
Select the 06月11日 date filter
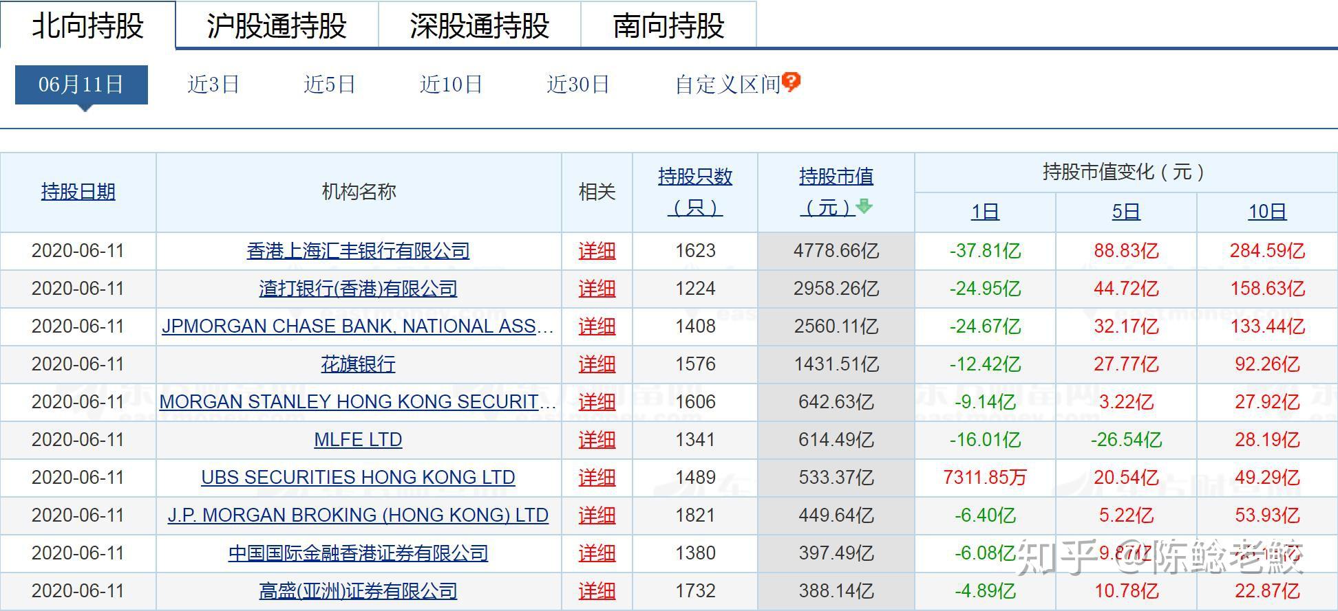81,85
